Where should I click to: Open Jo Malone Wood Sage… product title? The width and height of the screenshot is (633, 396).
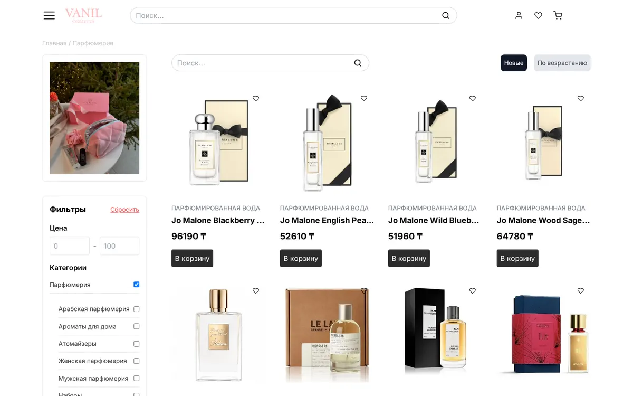click(543, 220)
